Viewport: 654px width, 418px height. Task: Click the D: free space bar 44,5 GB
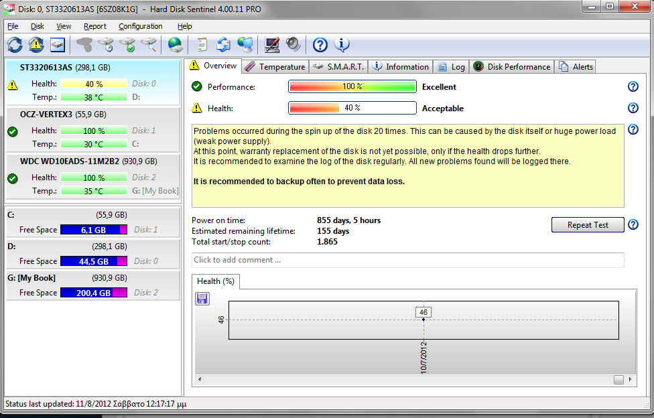pos(94,261)
